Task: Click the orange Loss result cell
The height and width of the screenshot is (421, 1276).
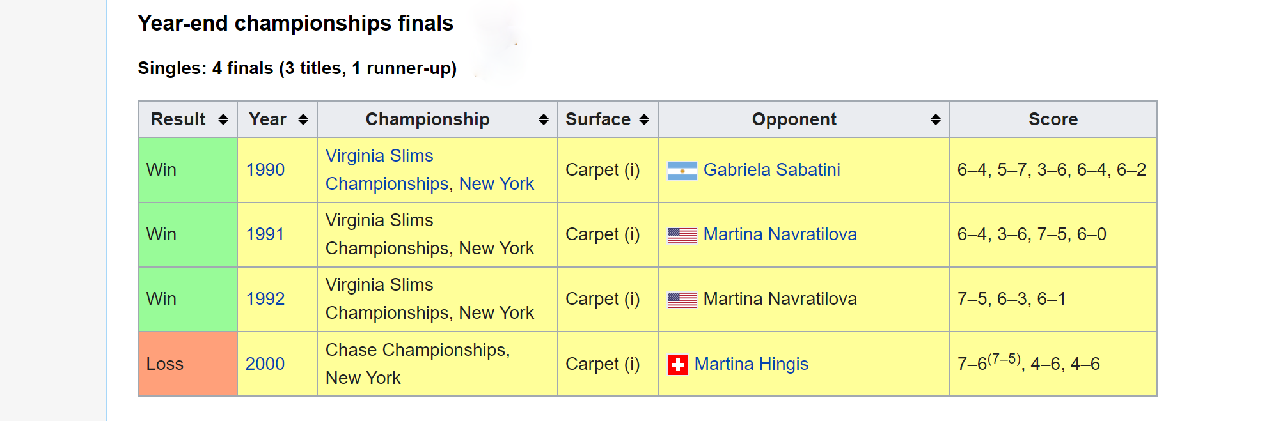Action: point(187,364)
